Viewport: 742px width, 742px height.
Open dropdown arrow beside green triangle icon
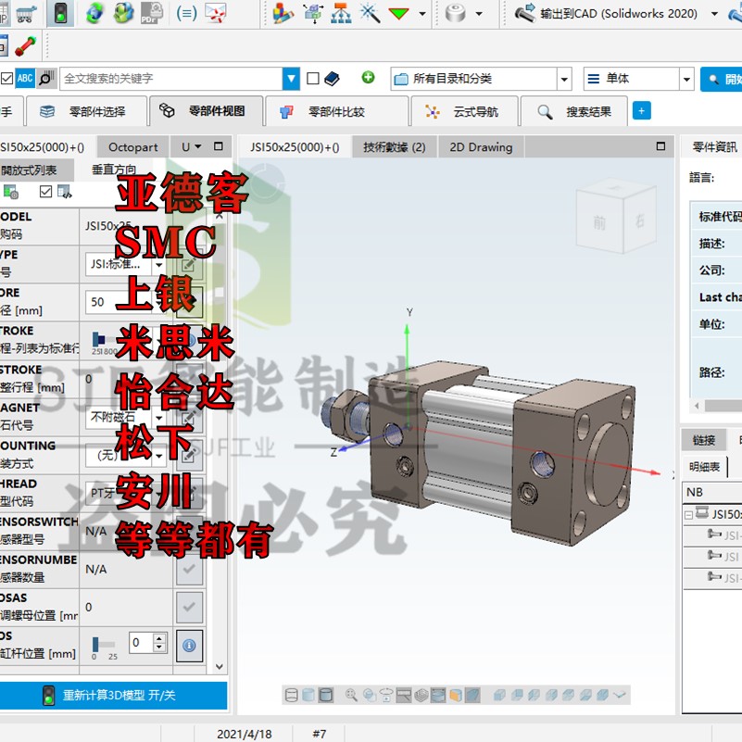click(x=422, y=14)
